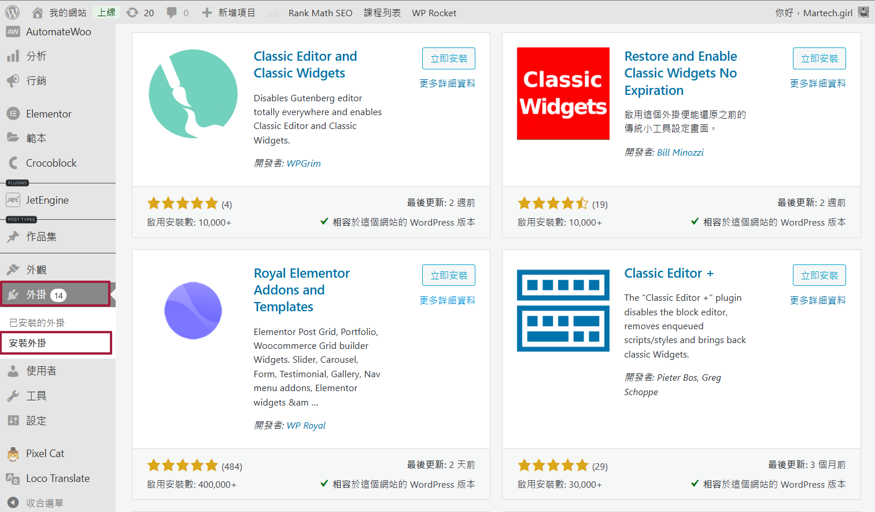Click the red Classic Widgets plugin thumbnail
This screenshot has width=875, height=512.
(x=563, y=94)
